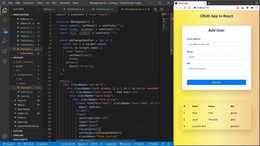This screenshot has height=146, width=260.
Task: Open changes compare icon in editor toolbar
Action: (155, 9)
